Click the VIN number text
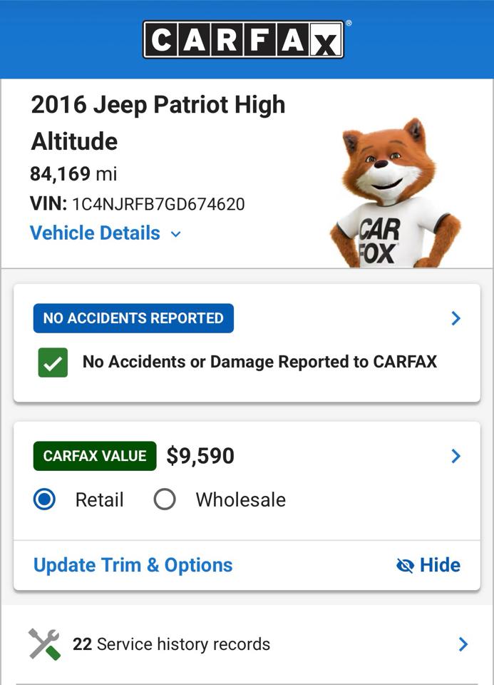 pos(138,203)
